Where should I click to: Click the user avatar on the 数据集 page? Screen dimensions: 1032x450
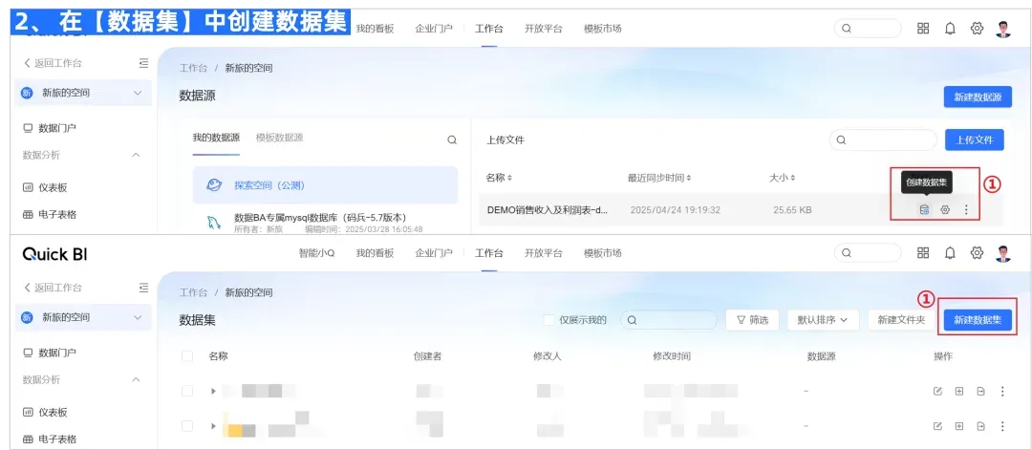(1003, 252)
